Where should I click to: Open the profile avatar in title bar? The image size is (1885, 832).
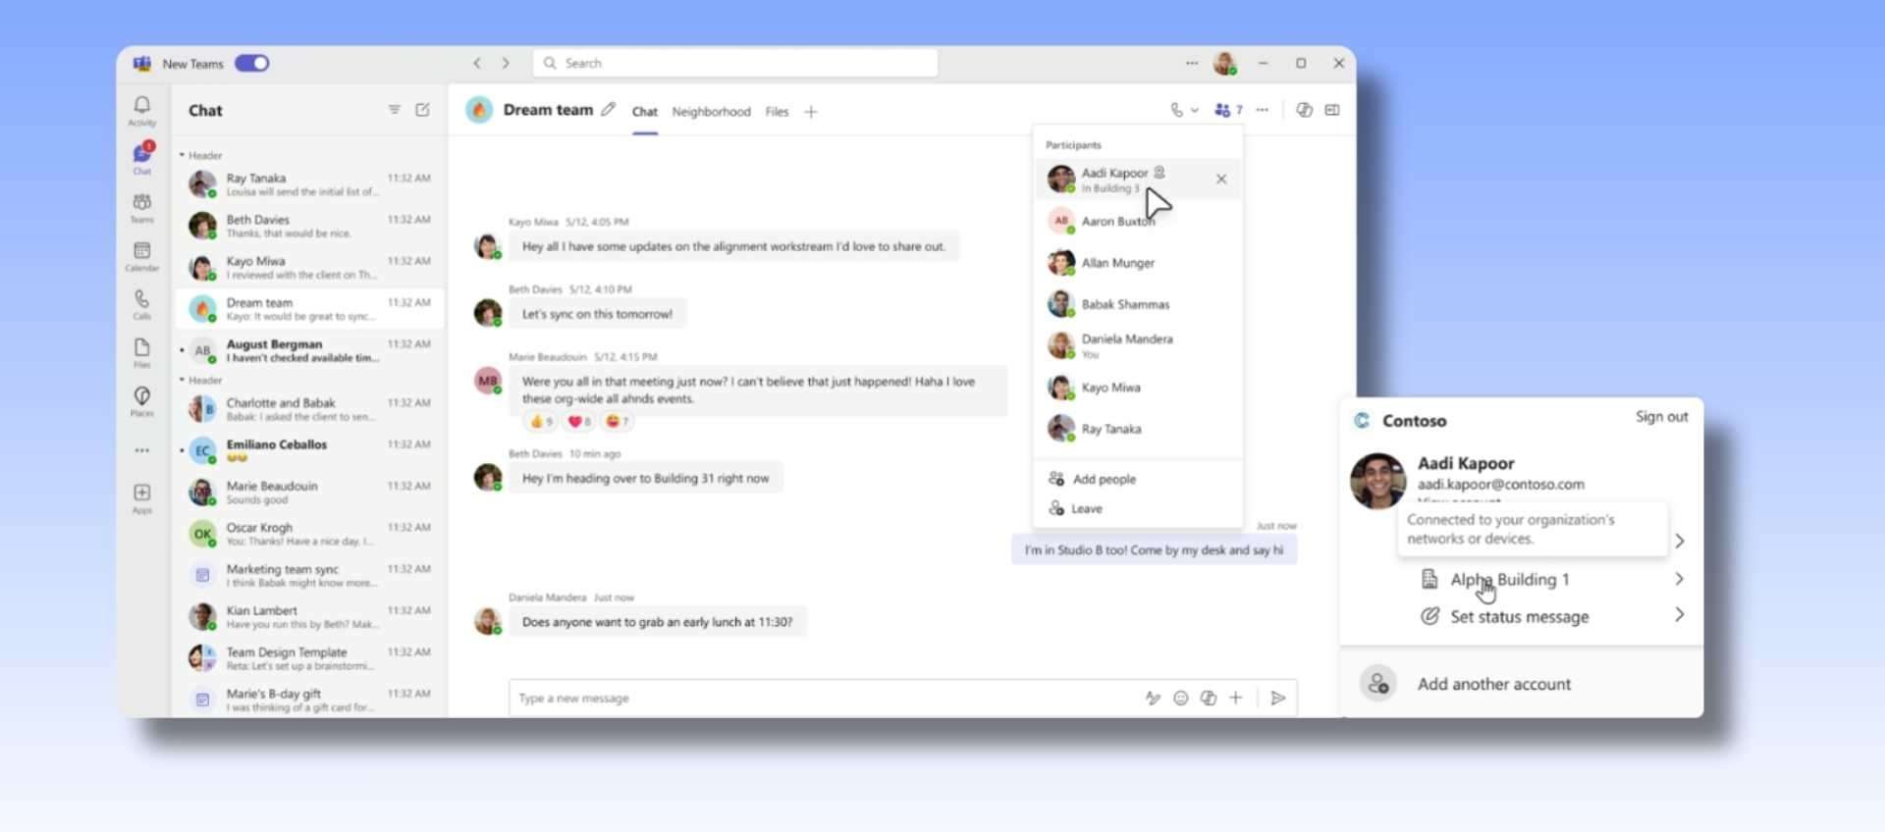[1224, 64]
